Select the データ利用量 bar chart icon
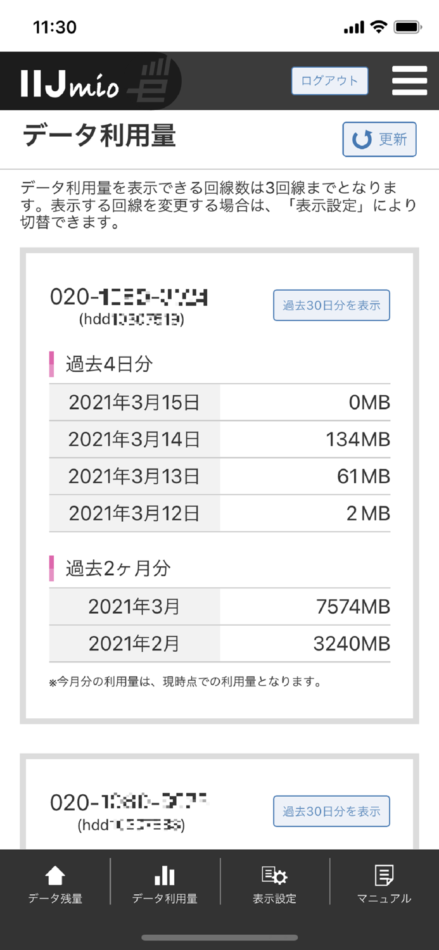This screenshot has width=439, height=950. click(x=164, y=880)
